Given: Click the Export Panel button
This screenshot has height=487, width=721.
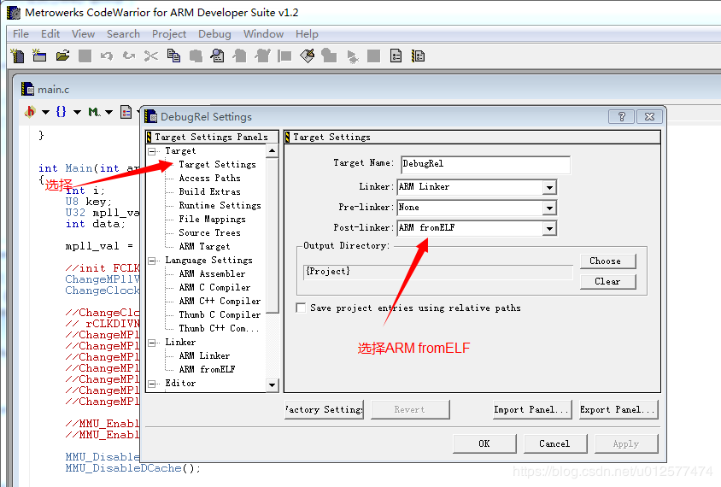Looking at the screenshot, I should click(x=618, y=409).
